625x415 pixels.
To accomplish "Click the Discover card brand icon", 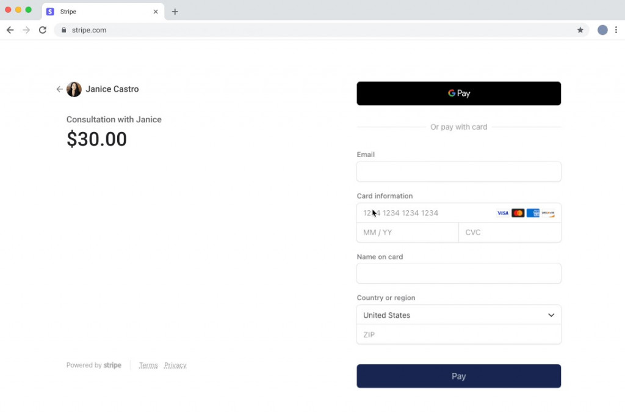I will [x=548, y=213].
